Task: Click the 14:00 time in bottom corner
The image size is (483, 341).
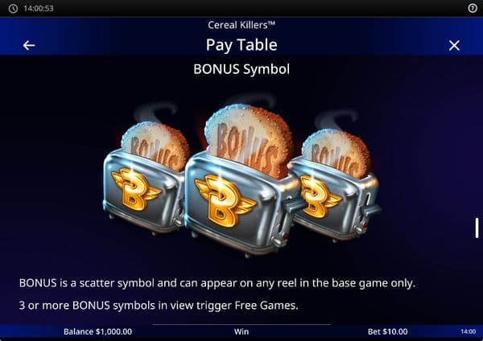Action: click(469, 331)
